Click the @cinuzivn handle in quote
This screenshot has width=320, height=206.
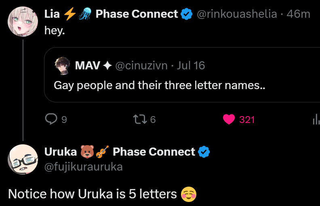pyautogui.click(x=141, y=66)
